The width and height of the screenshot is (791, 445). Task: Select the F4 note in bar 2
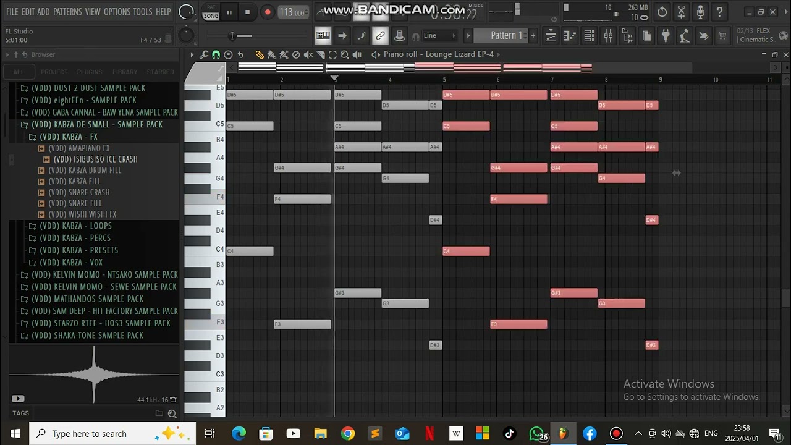tap(302, 199)
